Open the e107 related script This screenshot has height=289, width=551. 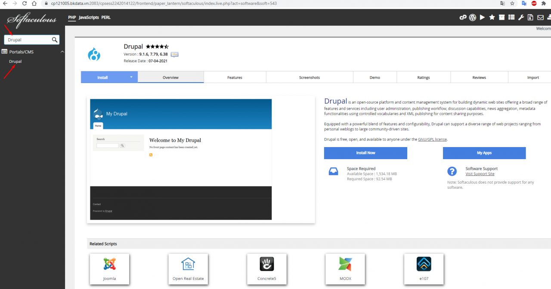(424, 269)
